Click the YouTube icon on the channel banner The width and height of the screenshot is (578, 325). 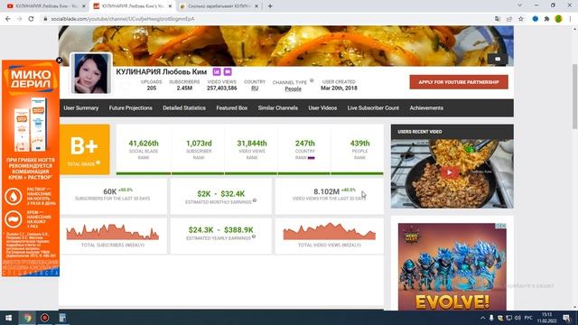coord(498,59)
